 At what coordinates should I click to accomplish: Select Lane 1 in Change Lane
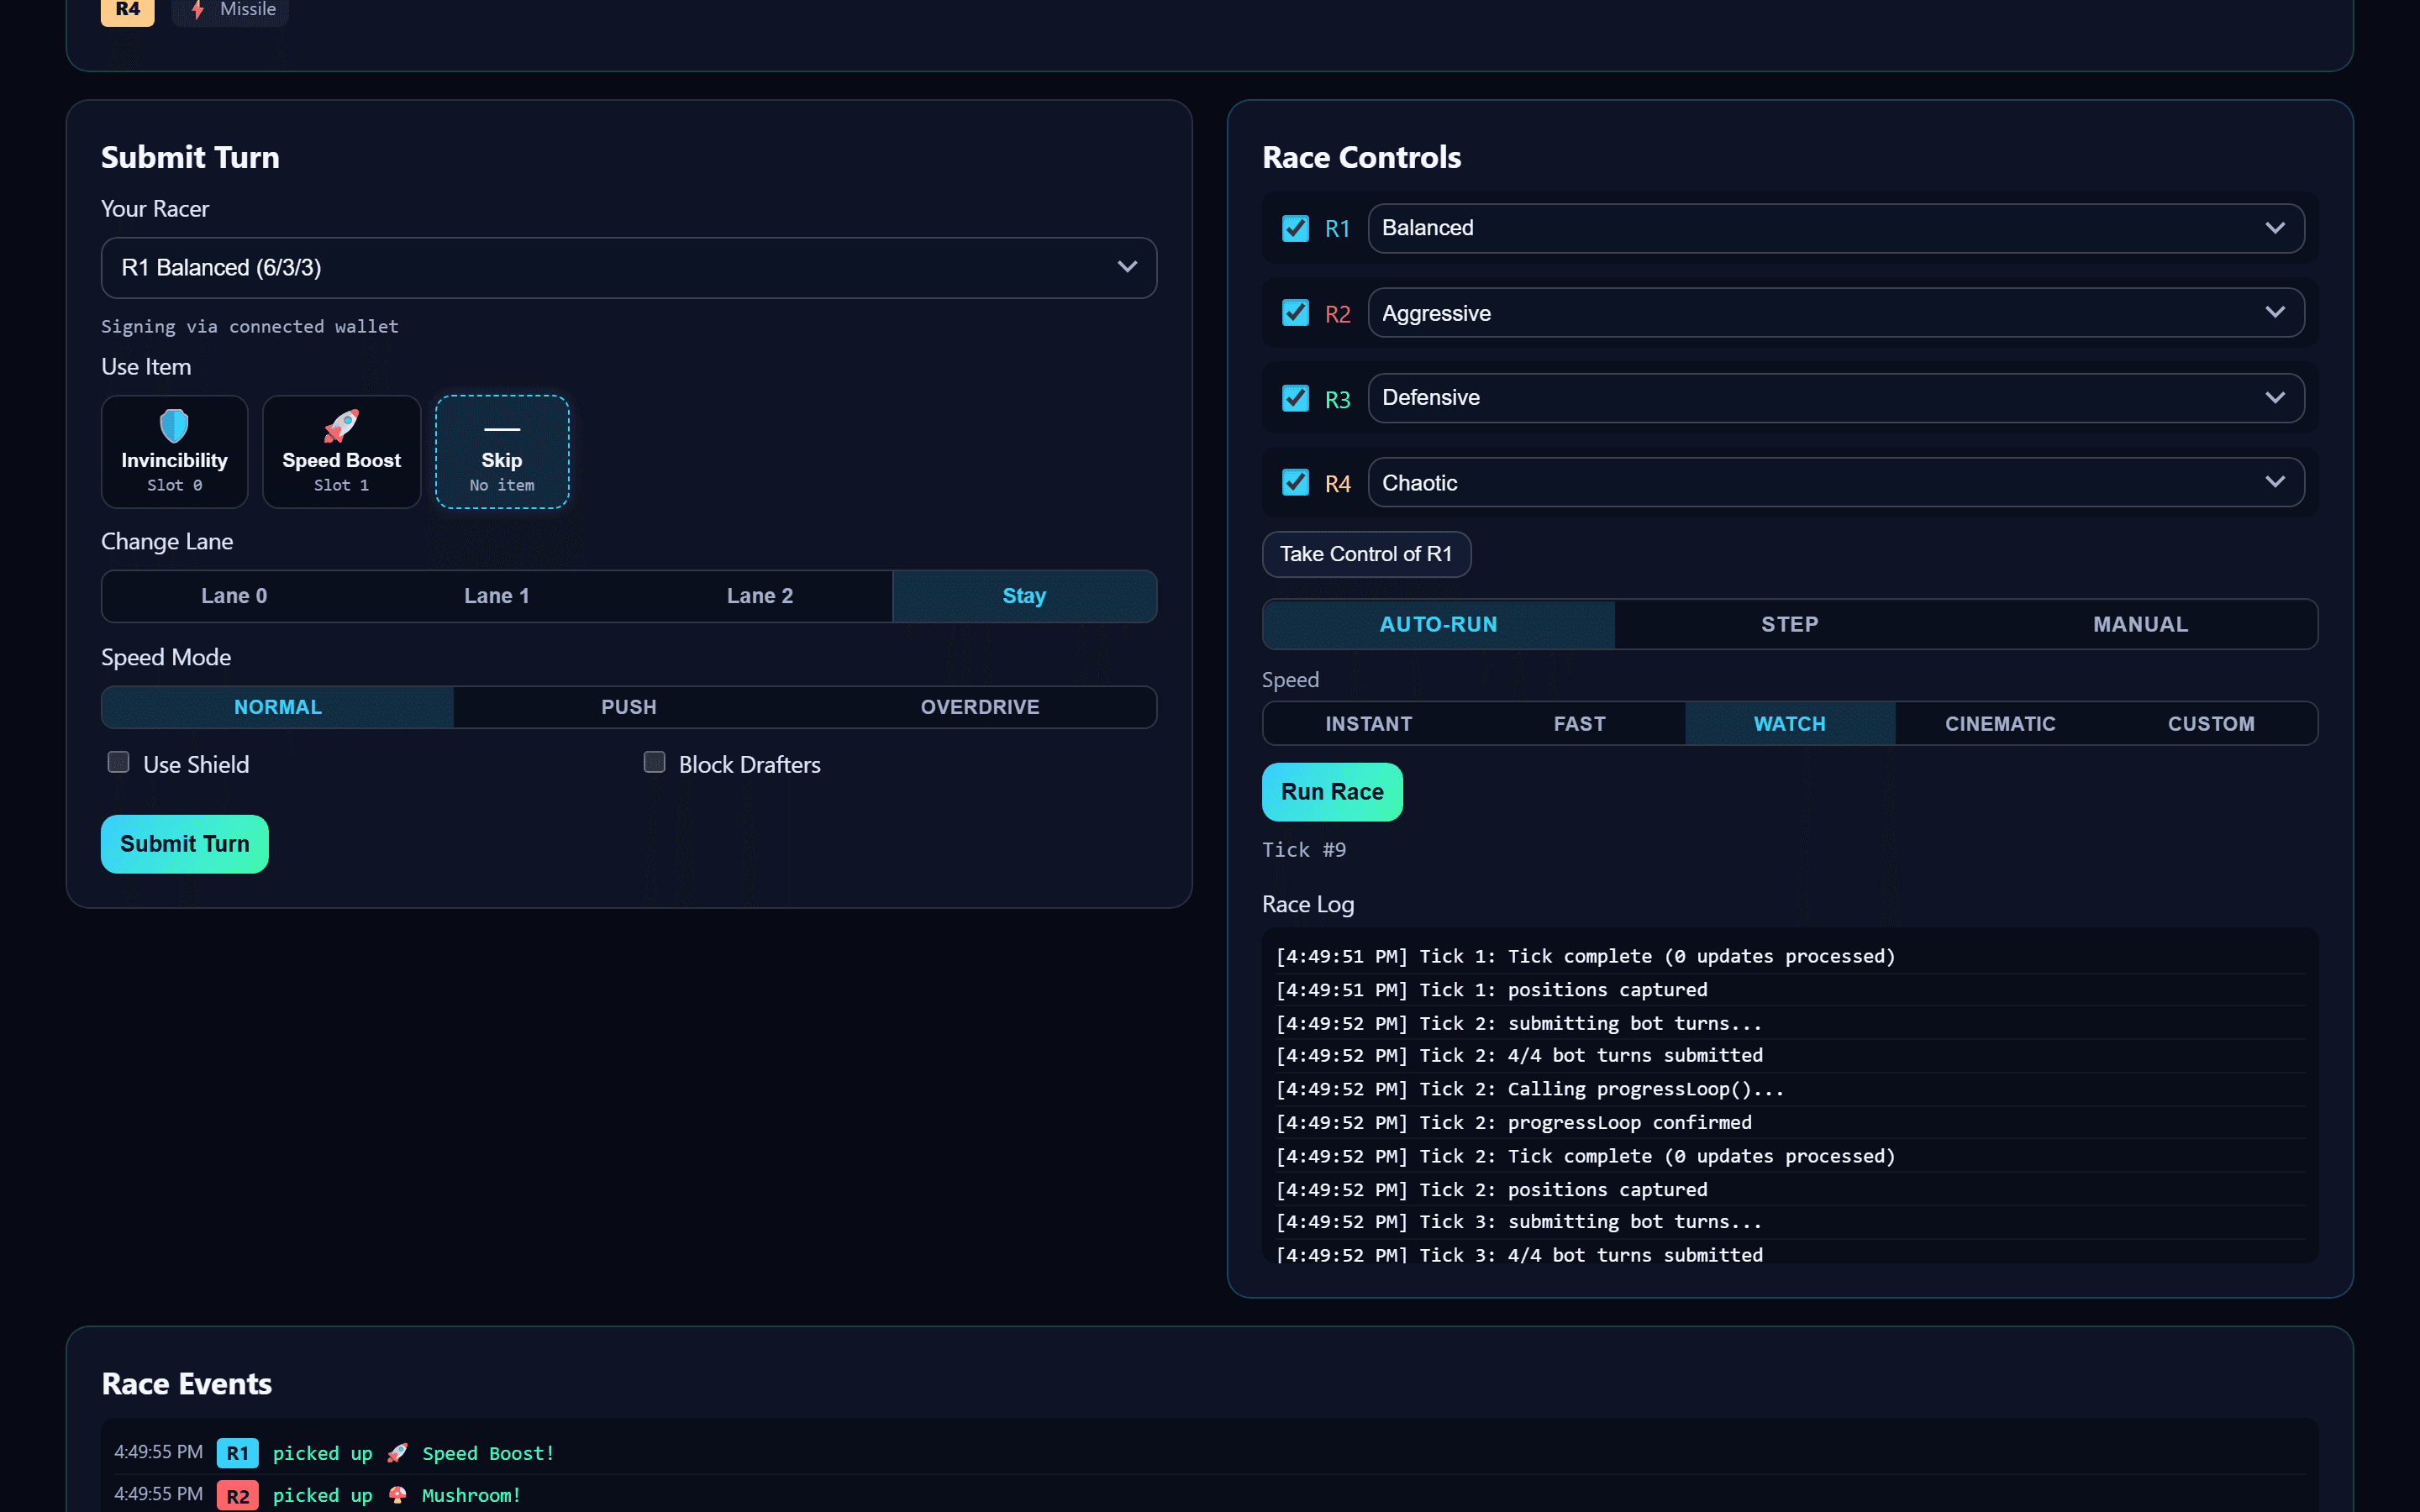pos(497,596)
